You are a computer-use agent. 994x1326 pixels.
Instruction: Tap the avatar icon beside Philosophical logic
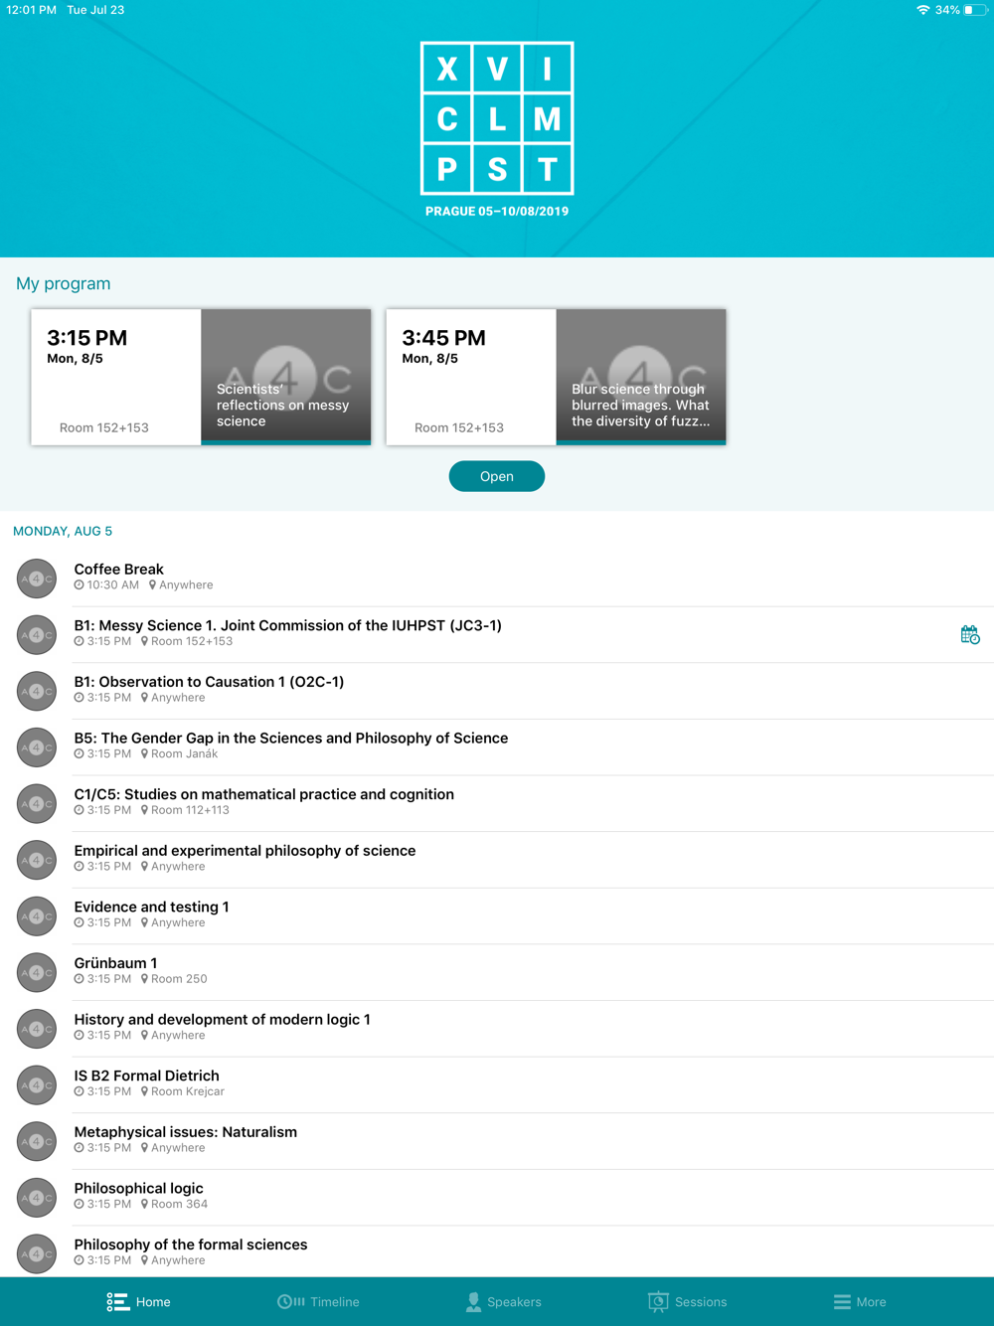tap(37, 1198)
